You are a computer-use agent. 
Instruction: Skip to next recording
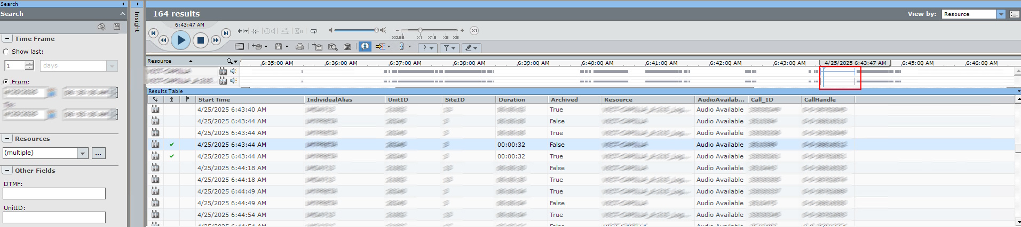226,33
